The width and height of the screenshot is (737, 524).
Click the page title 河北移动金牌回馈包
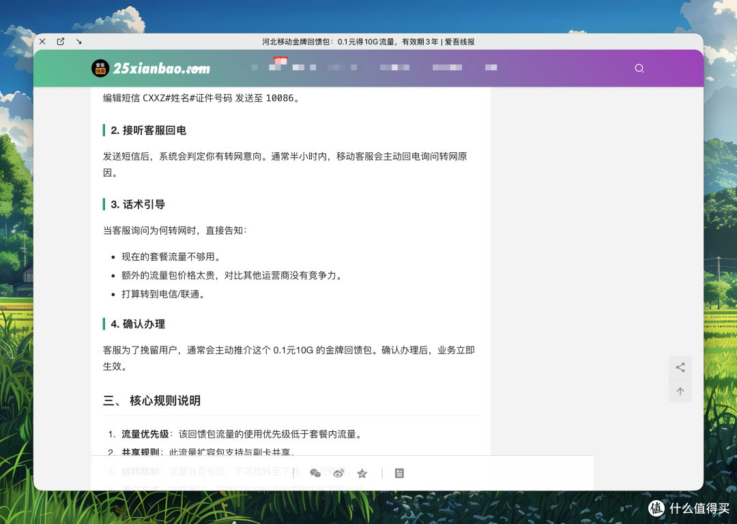369,42
